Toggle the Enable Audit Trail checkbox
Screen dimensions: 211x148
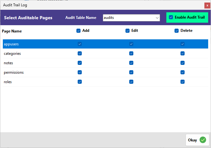pos(171,17)
